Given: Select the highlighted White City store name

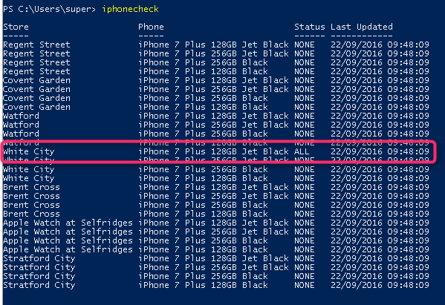Looking at the screenshot, I should [29, 151].
